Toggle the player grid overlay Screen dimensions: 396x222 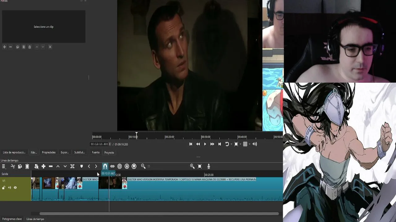(x=245, y=144)
